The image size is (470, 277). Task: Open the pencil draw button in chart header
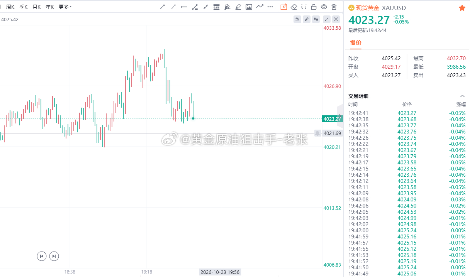[307, 19]
